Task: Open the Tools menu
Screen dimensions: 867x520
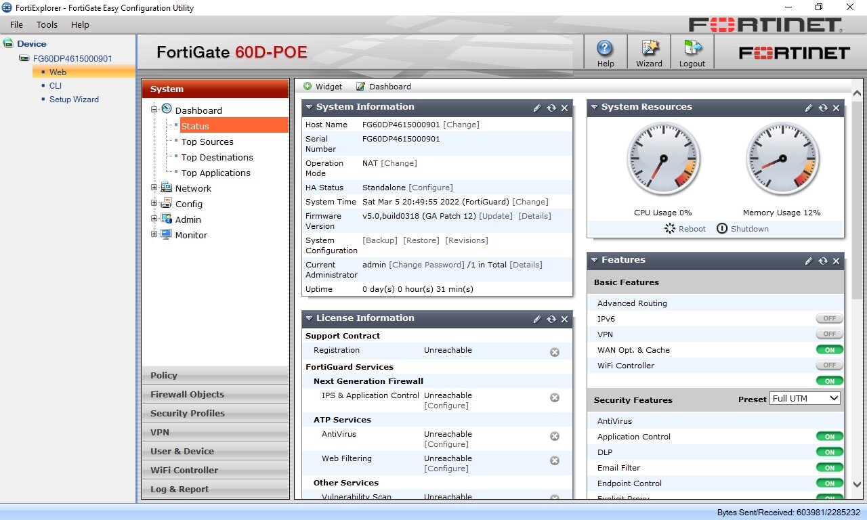Action: pos(47,24)
